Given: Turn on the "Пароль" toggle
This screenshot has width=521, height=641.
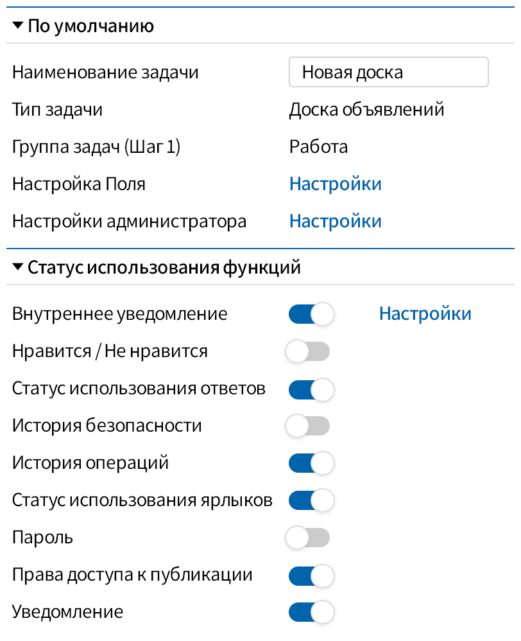Looking at the screenshot, I should click(x=308, y=538).
